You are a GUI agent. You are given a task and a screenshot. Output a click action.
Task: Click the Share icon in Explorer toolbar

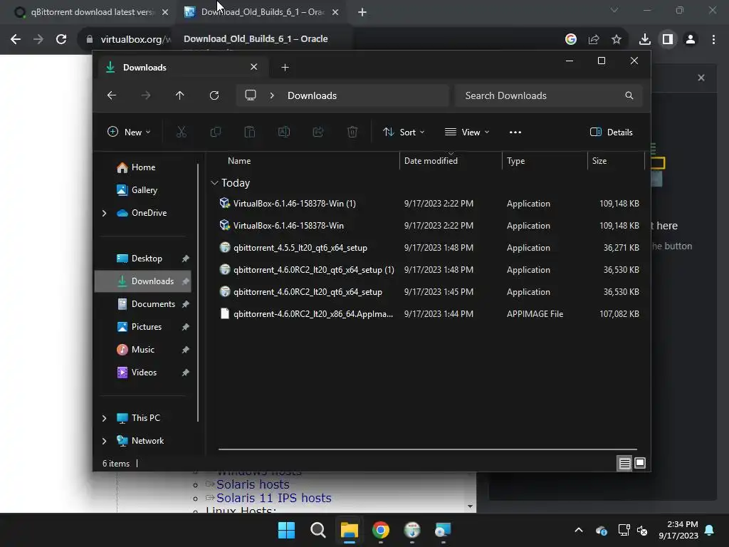click(318, 132)
